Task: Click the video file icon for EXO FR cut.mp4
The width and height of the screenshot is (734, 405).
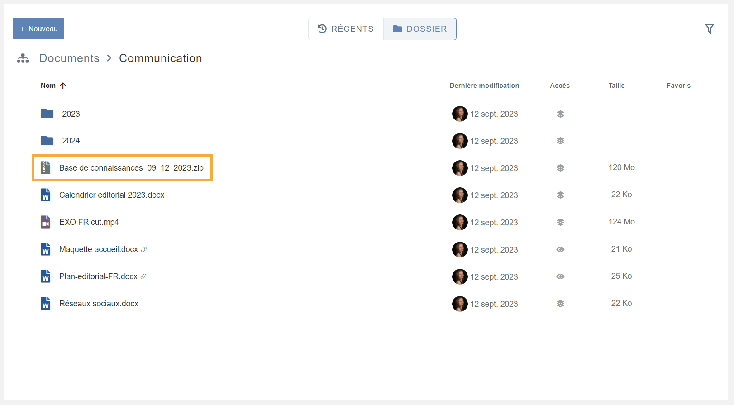Action: coord(45,222)
